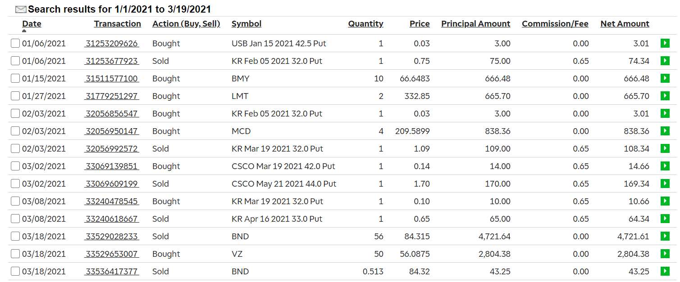The height and width of the screenshot is (282, 680).
Task: Sort by the Net Amount column header
Action: click(x=625, y=24)
